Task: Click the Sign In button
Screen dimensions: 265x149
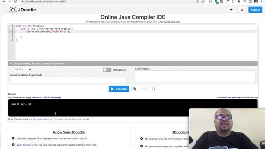Action: coord(255,10)
